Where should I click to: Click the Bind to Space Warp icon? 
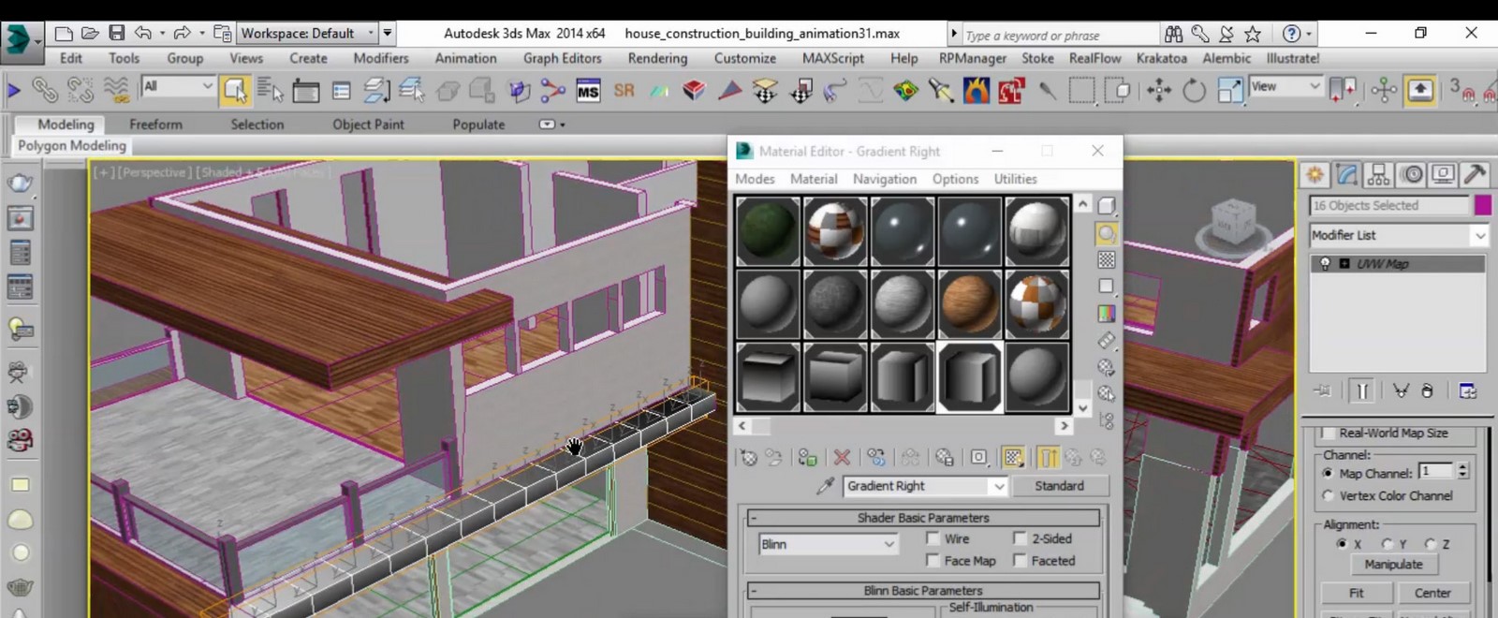point(116,90)
